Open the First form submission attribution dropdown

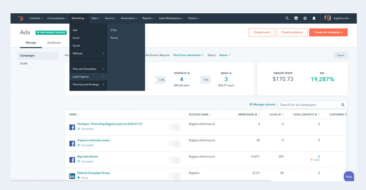tap(188, 55)
